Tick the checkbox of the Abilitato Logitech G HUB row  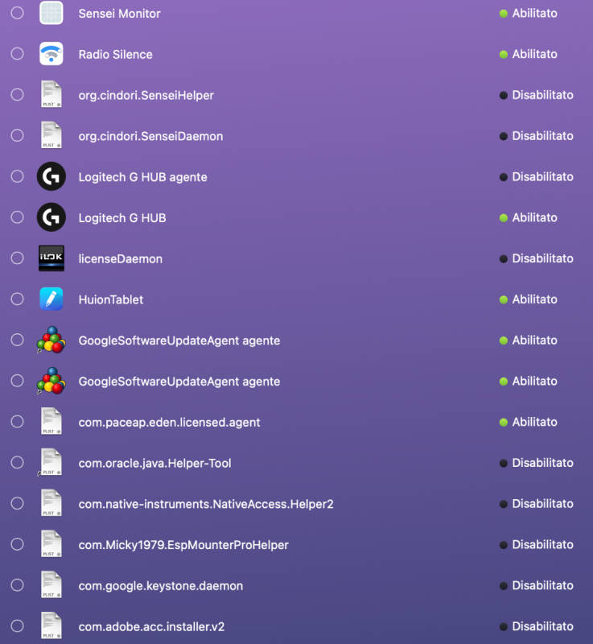(x=17, y=217)
